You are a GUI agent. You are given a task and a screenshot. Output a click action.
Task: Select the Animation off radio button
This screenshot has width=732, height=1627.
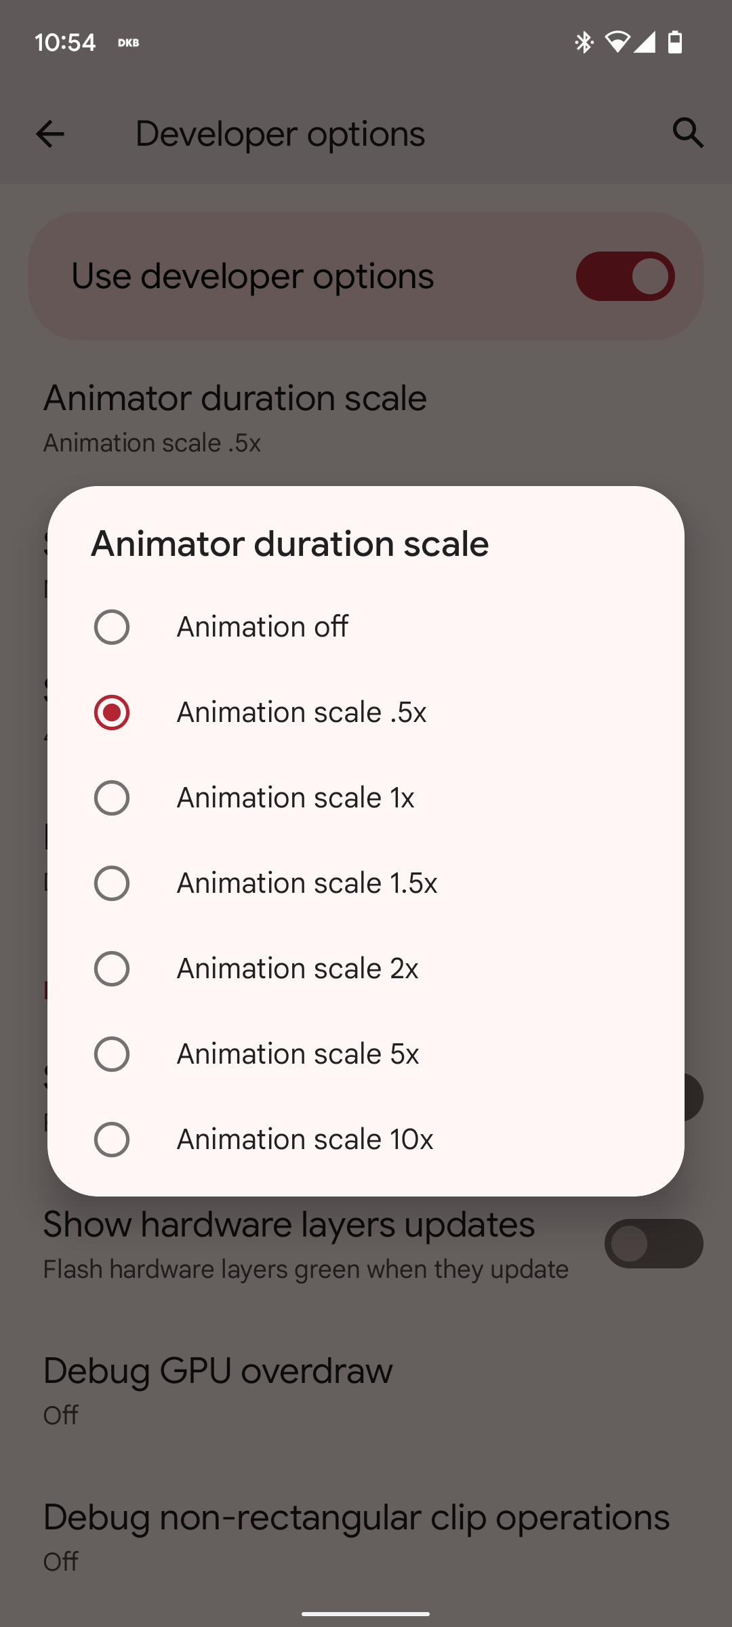tap(112, 627)
